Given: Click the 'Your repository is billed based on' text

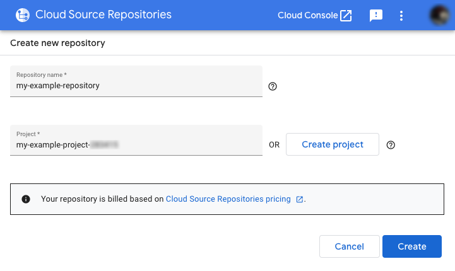Looking at the screenshot, I should 102,199.
